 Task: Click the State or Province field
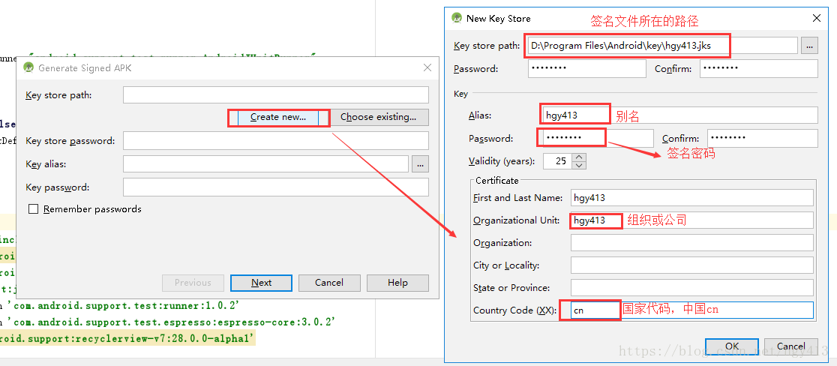tap(691, 287)
